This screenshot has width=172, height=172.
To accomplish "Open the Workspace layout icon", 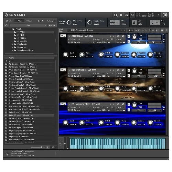I will 127,15.
